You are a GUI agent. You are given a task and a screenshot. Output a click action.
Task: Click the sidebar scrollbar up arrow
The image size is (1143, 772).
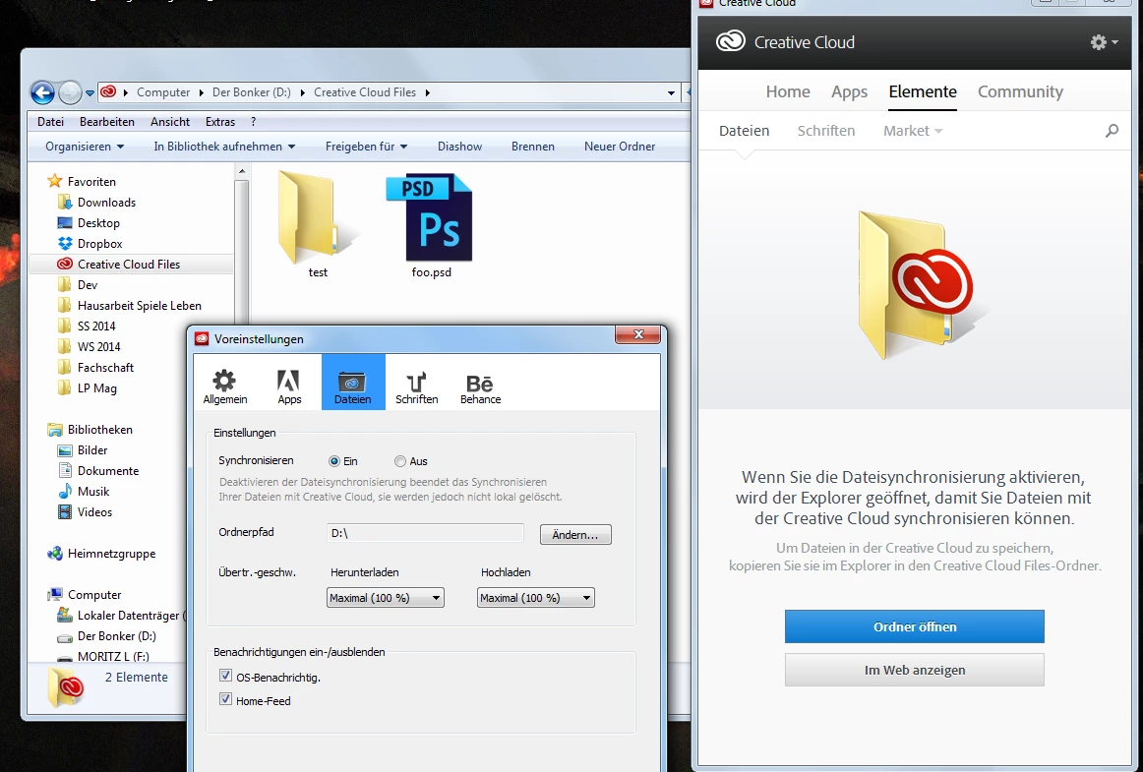click(241, 171)
